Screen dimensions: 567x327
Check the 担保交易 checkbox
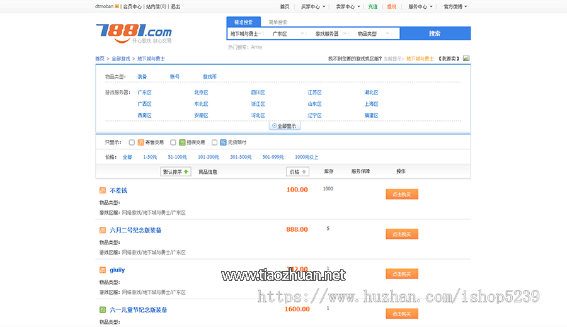(173, 142)
